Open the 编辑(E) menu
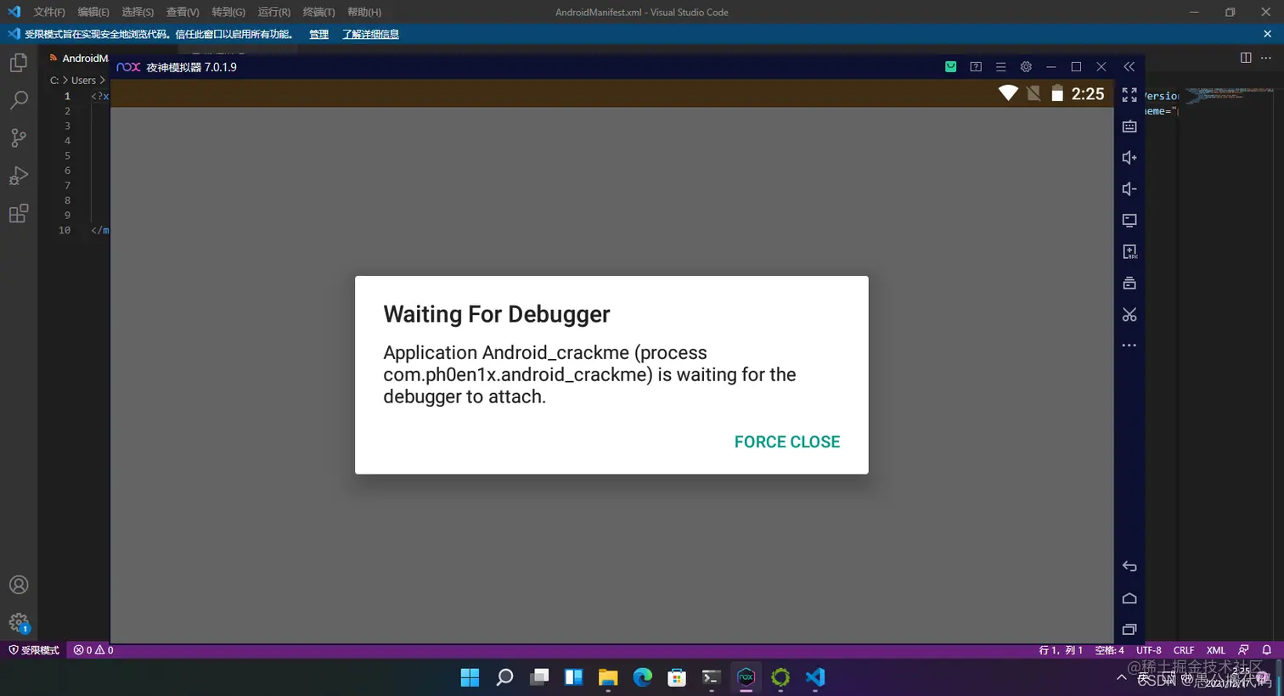 (x=93, y=12)
